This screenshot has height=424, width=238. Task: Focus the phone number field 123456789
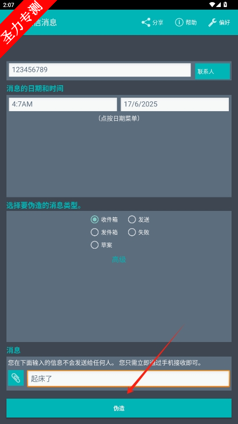(100, 70)
